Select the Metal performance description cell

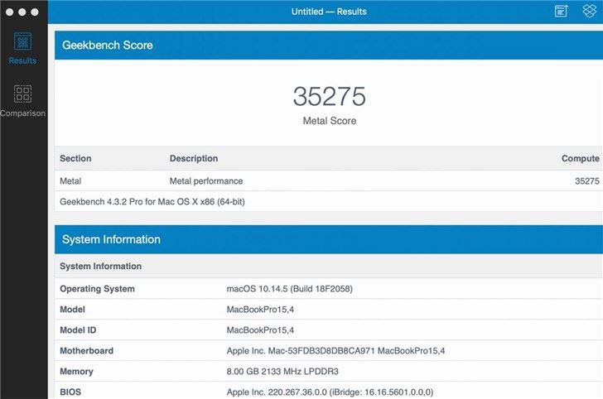click(206, 181)
